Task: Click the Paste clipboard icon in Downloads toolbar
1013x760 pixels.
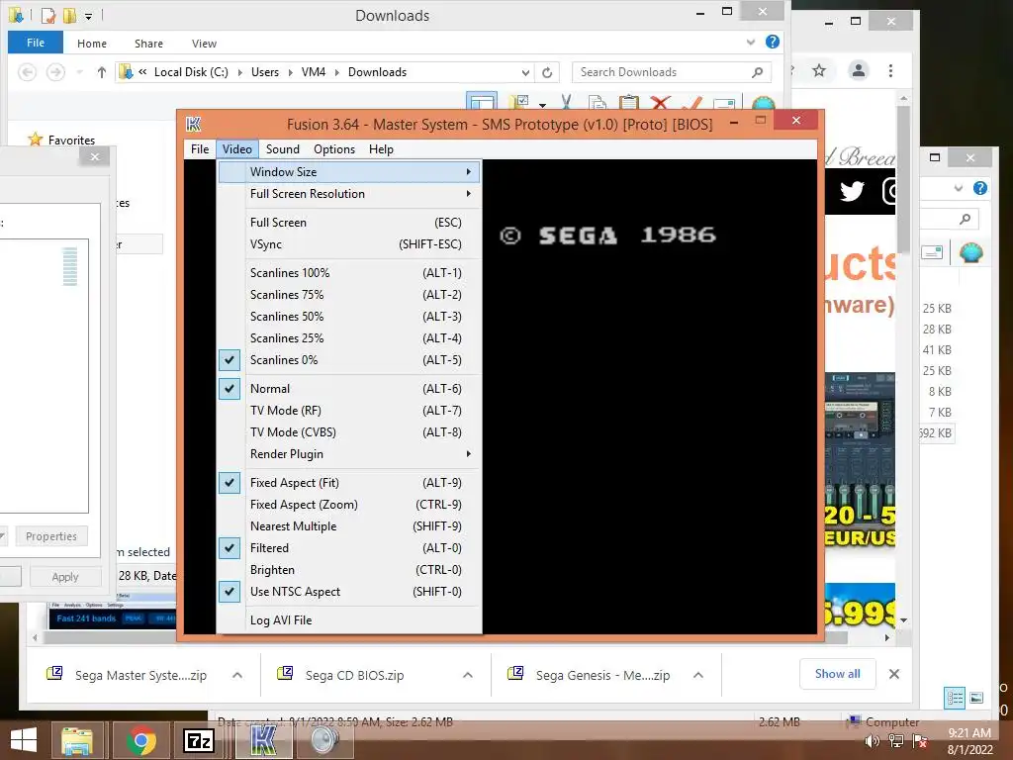Action: [x=628, y=103]
